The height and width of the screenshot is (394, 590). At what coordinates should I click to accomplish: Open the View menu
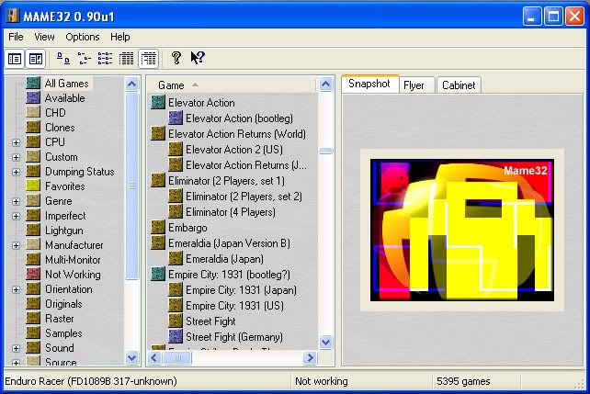[x=44, y=37]
